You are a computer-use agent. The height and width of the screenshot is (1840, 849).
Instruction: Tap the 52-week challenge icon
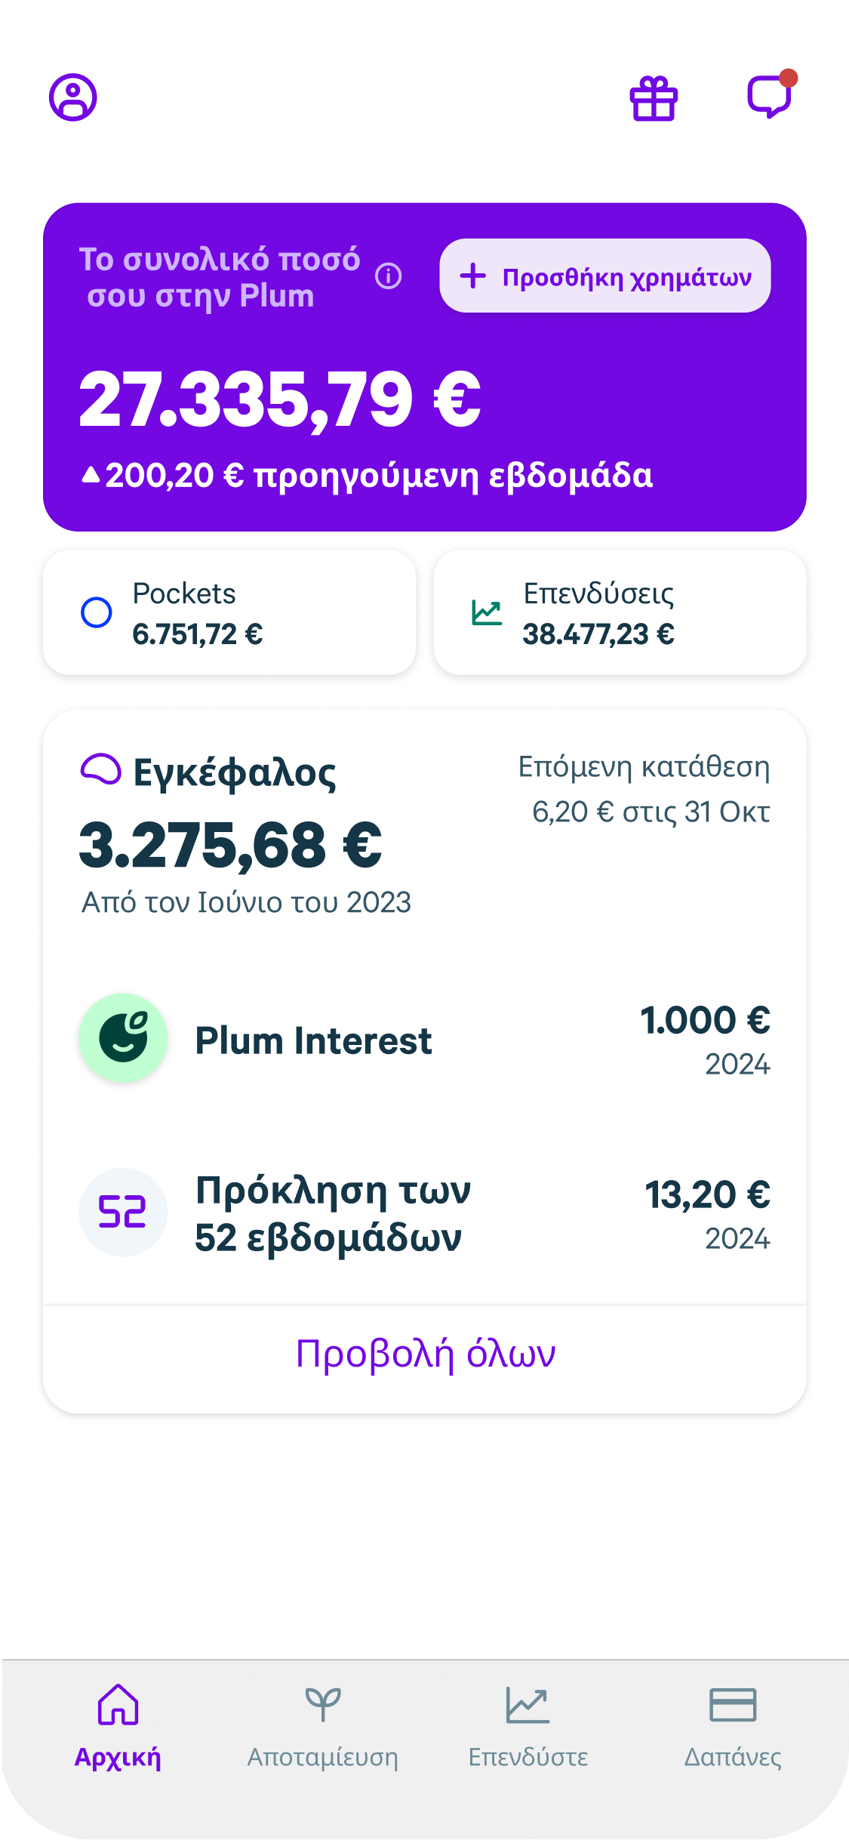coord(123,1212)
